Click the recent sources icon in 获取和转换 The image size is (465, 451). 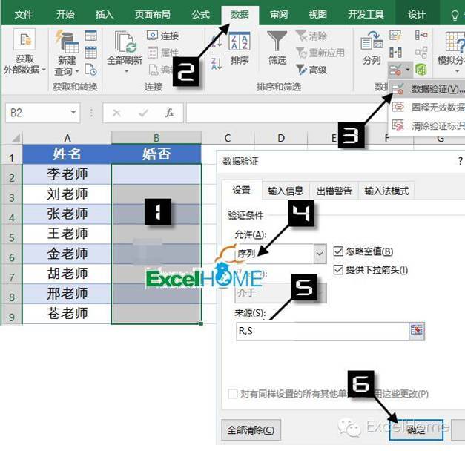[x=90, y=70]
